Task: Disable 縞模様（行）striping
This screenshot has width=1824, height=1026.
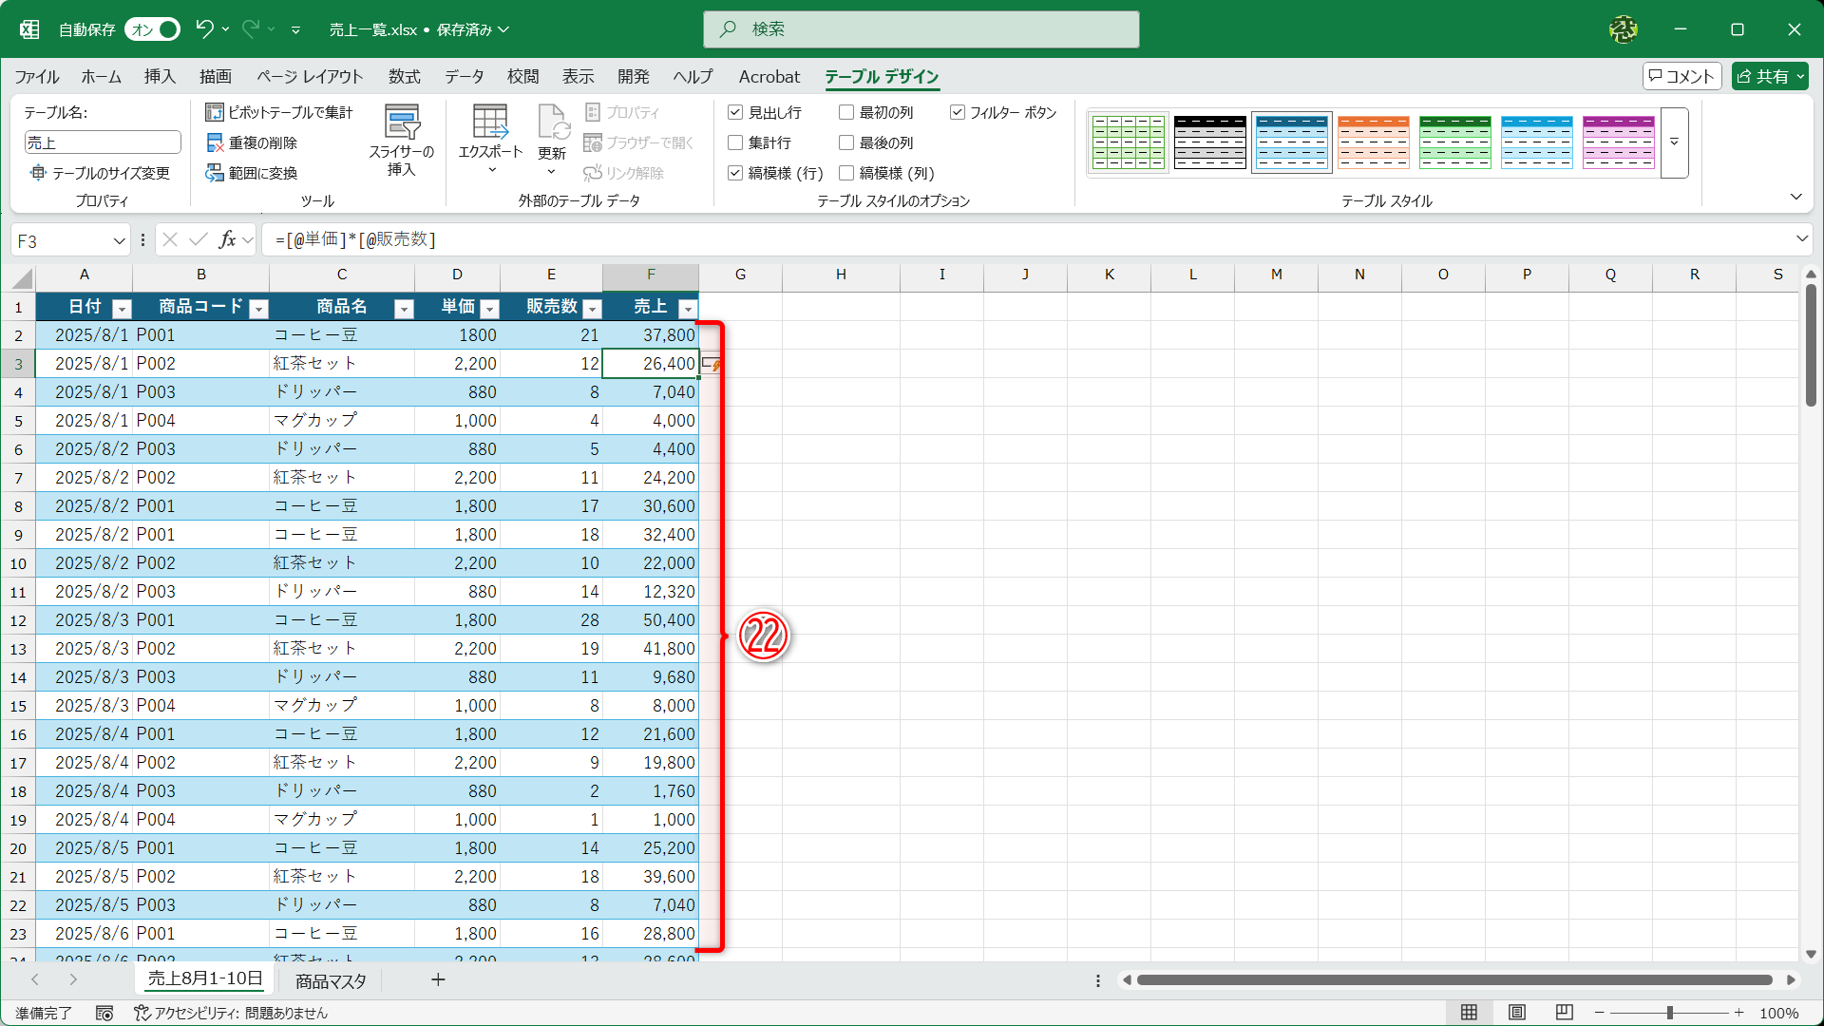Action: (x=735, y=173)
